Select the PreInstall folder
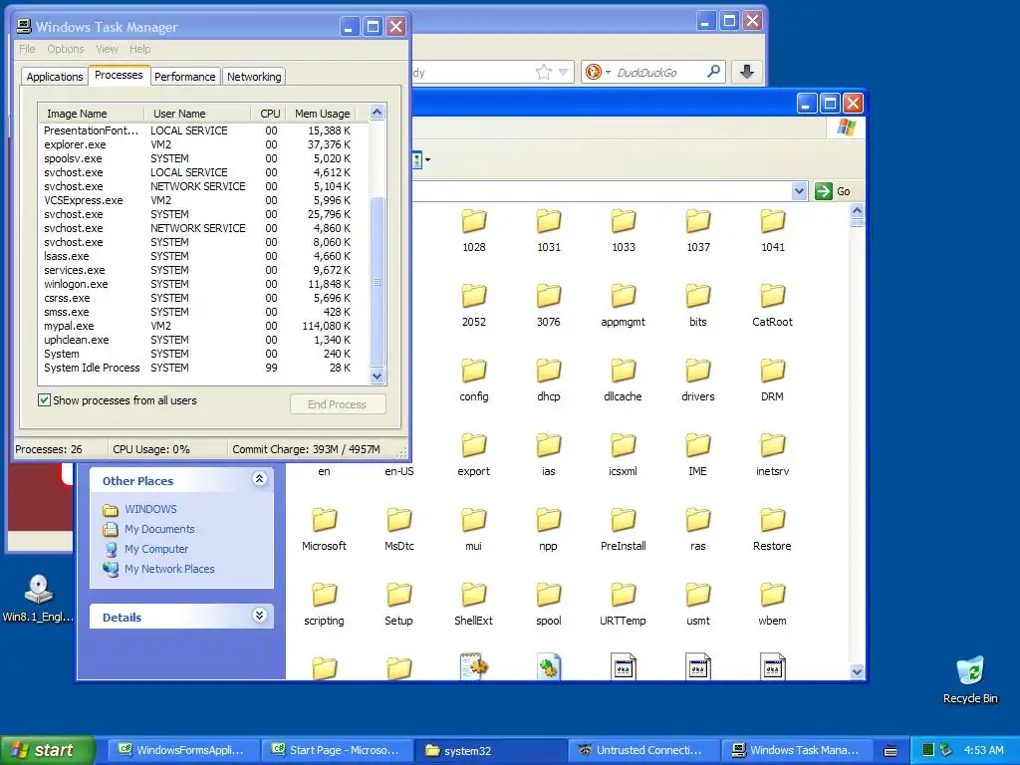 pyautogui.click(x=623, y=529)
